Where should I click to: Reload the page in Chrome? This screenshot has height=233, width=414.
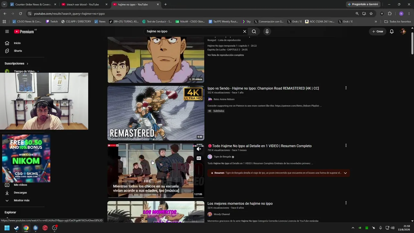[x=20, y=14]
